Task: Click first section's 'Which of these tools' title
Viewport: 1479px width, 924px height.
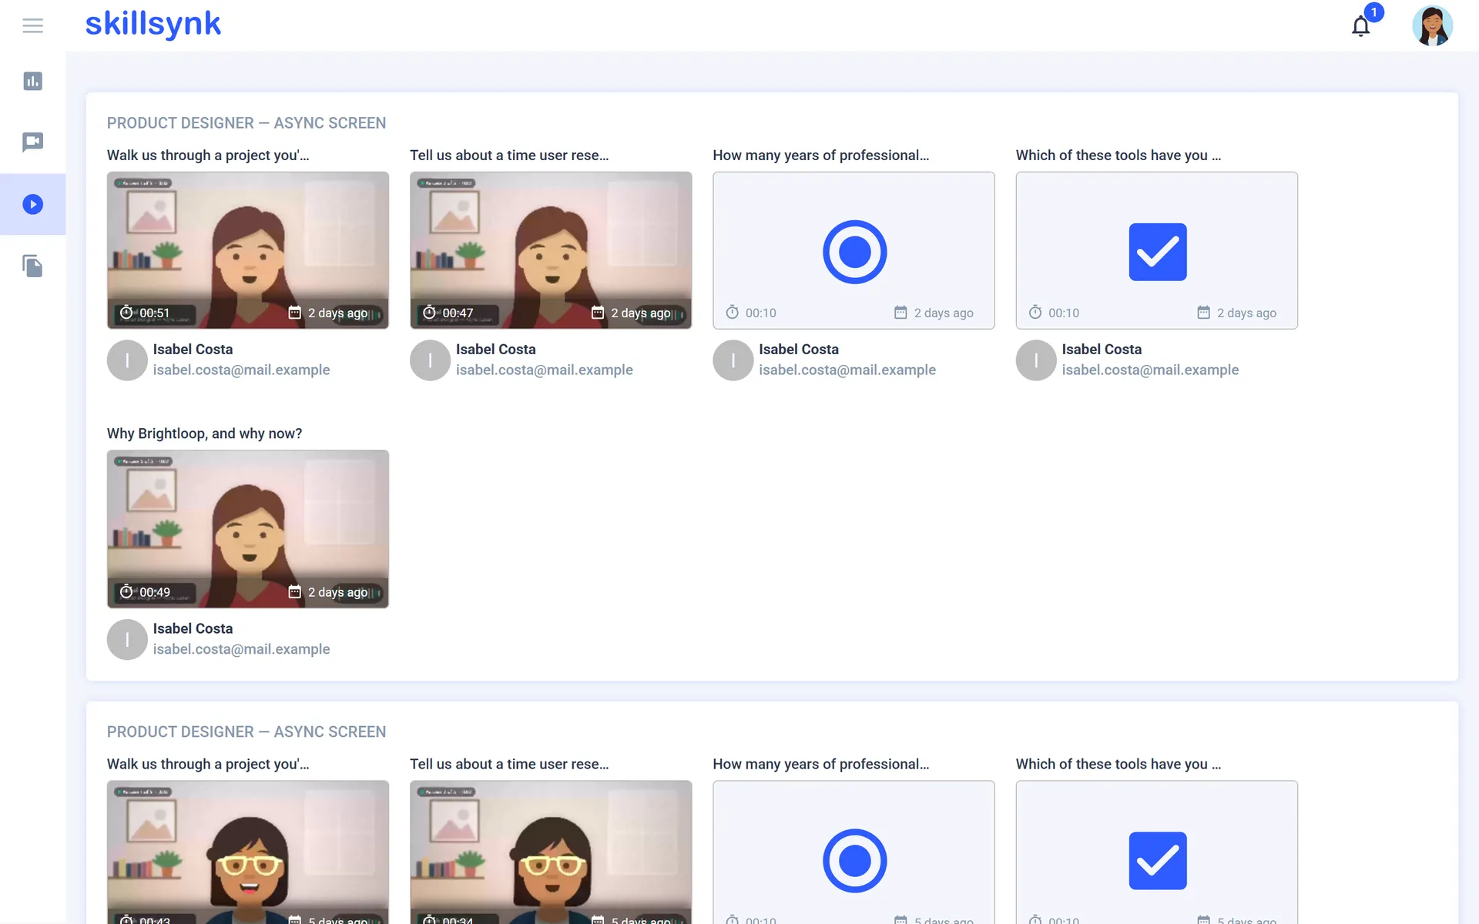Action: (x=1118, y=156)
